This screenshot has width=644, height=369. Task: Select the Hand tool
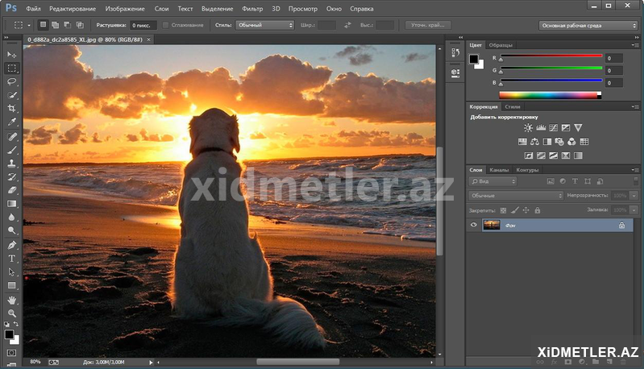tap(12, 300)
